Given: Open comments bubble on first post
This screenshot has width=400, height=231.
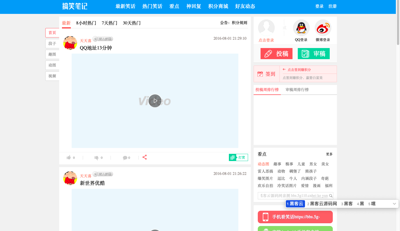Looking at the screenshot, I should point(125,158).
